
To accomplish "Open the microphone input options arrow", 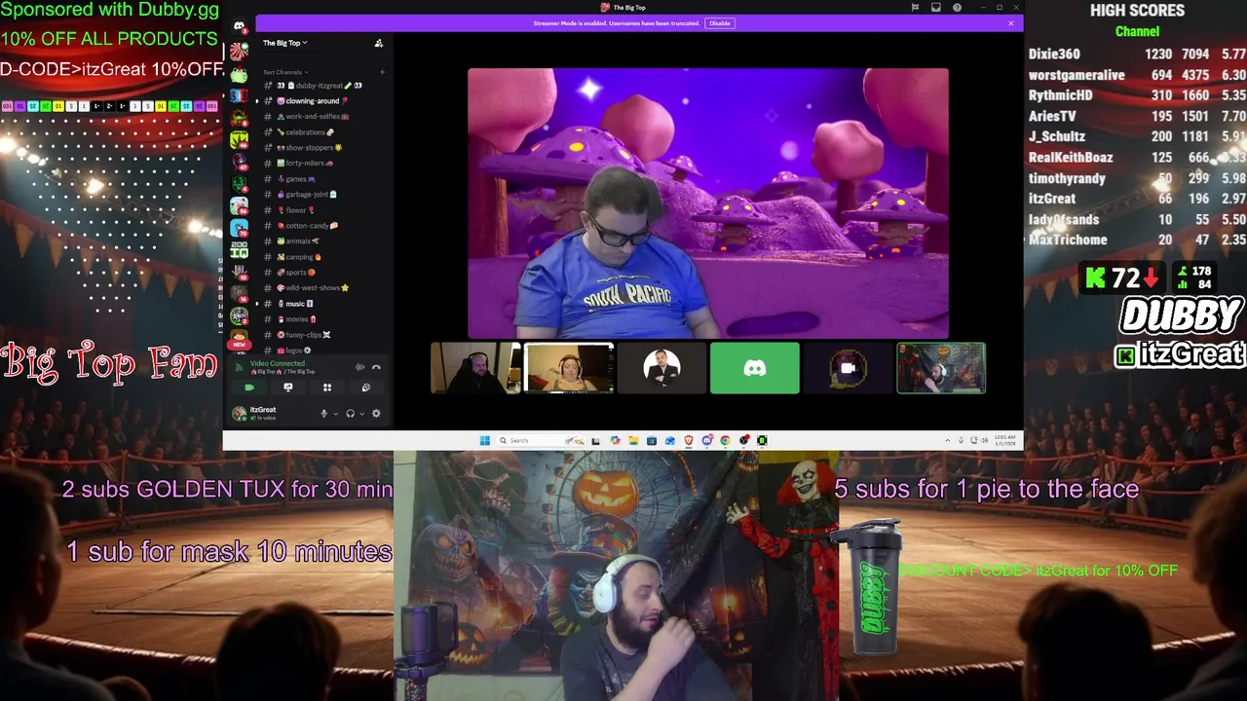I will tap(336, 414).
